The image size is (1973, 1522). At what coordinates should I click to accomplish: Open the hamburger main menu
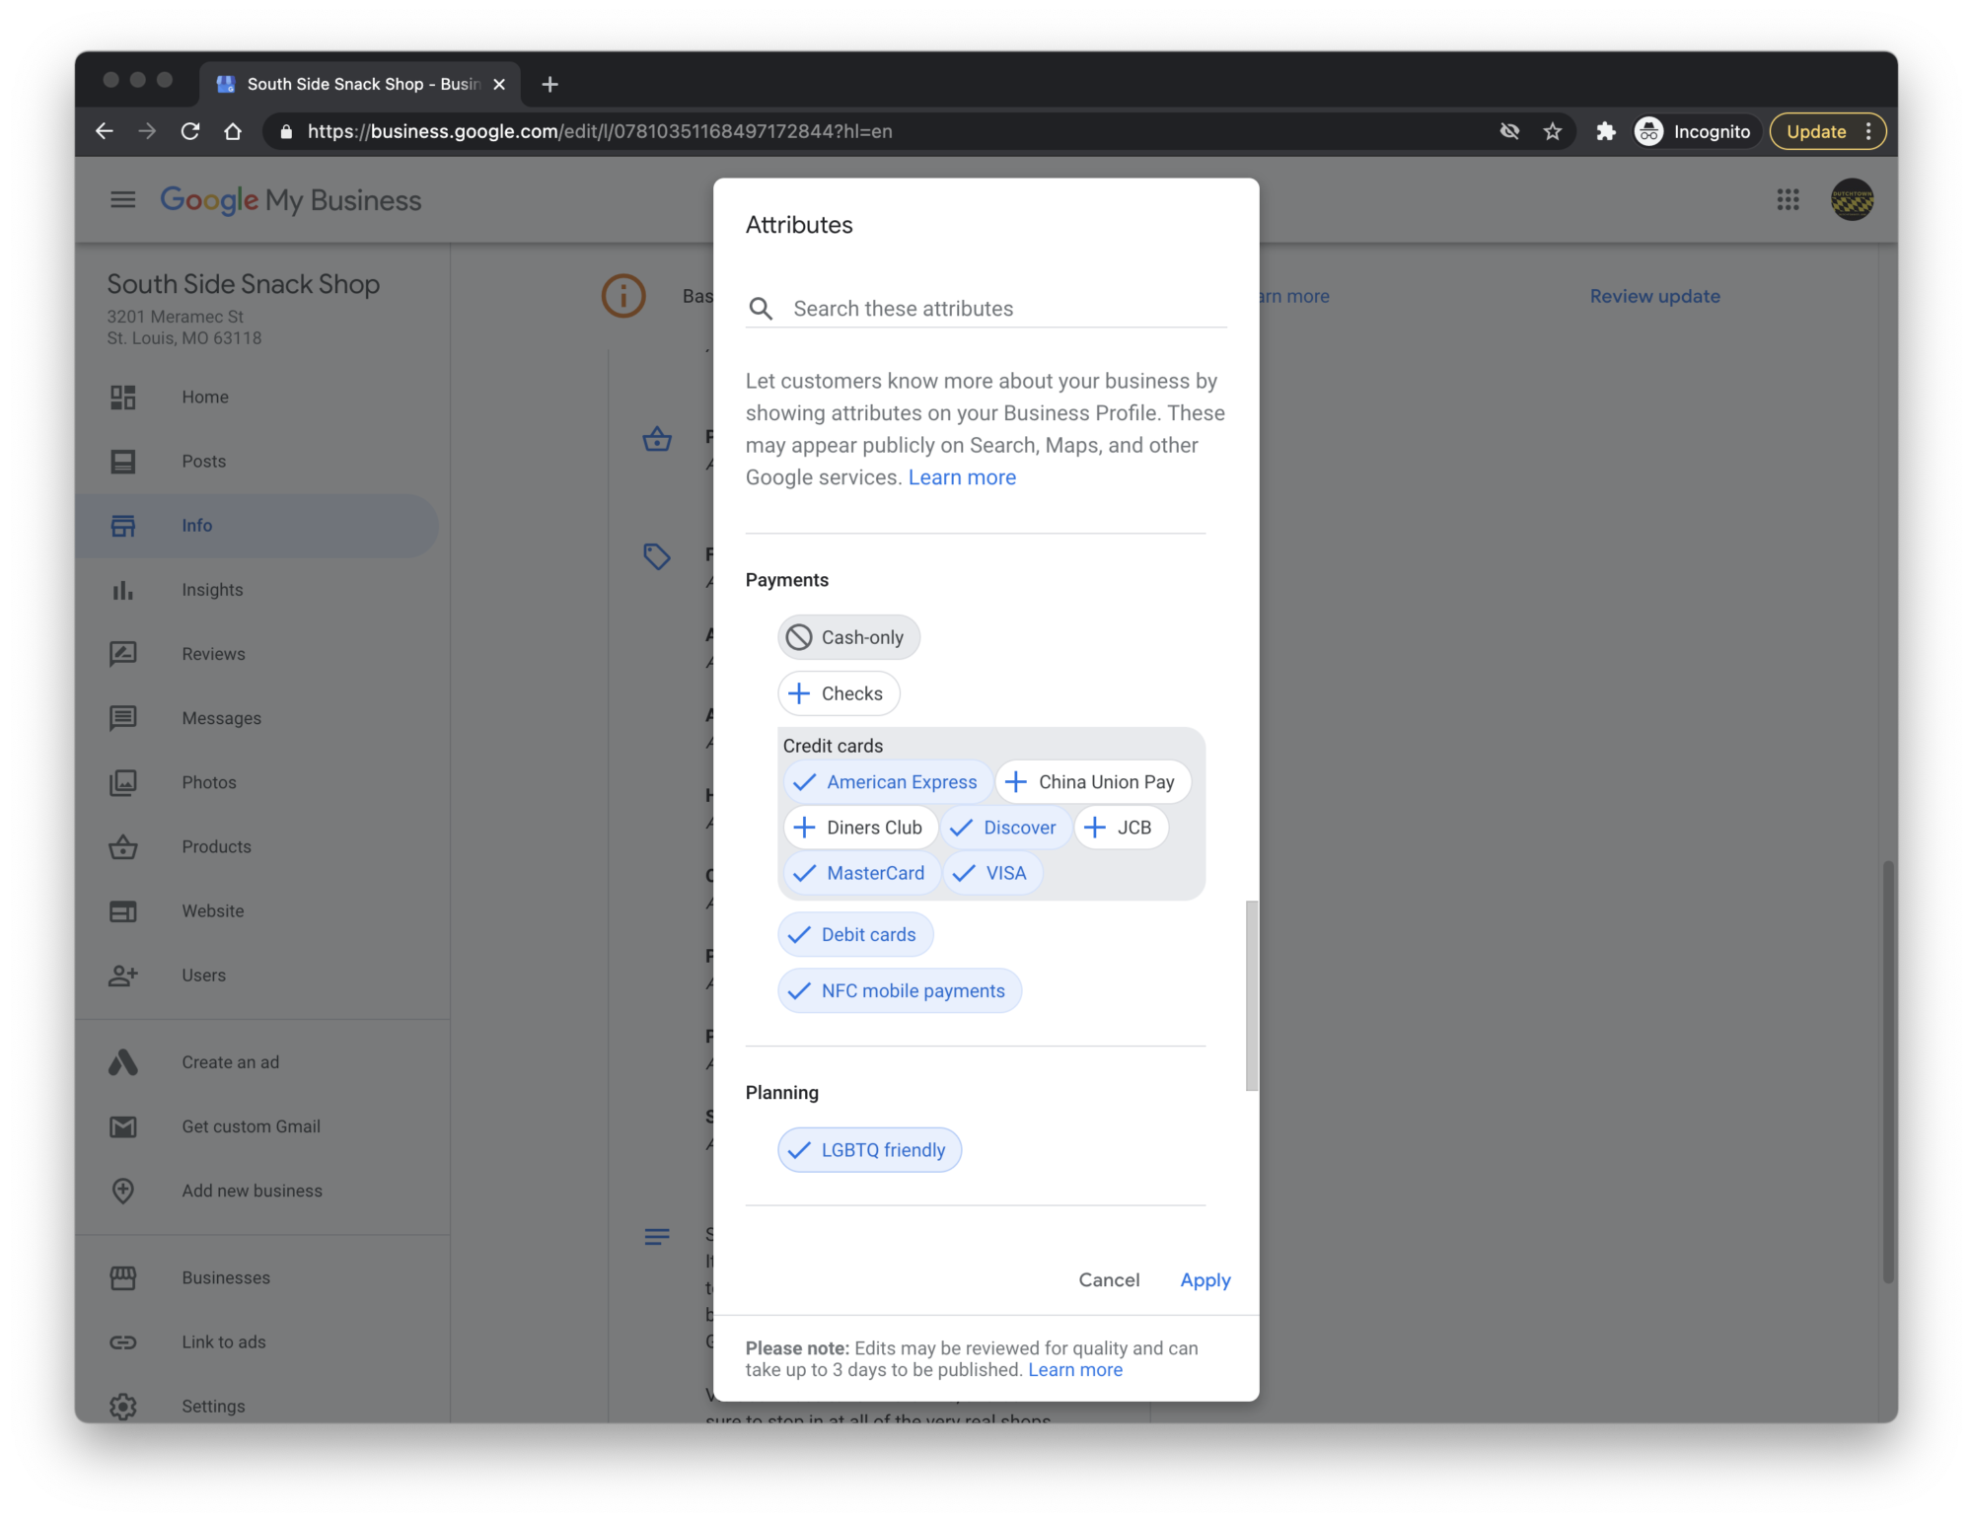point(122,200)
